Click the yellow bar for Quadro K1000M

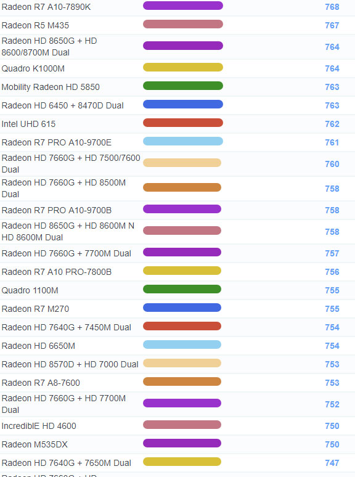(x=183, y=68)
